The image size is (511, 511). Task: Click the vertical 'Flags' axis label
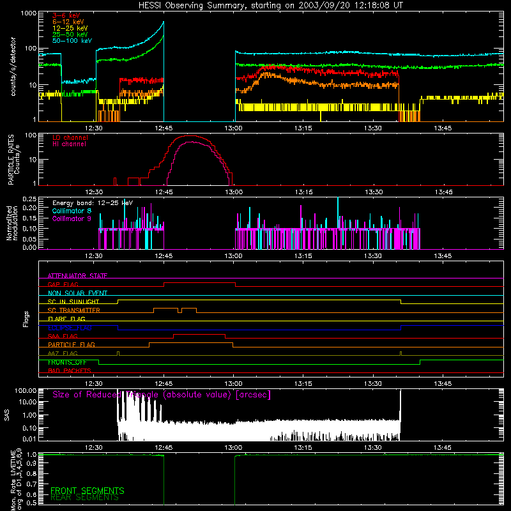[26, 319]
